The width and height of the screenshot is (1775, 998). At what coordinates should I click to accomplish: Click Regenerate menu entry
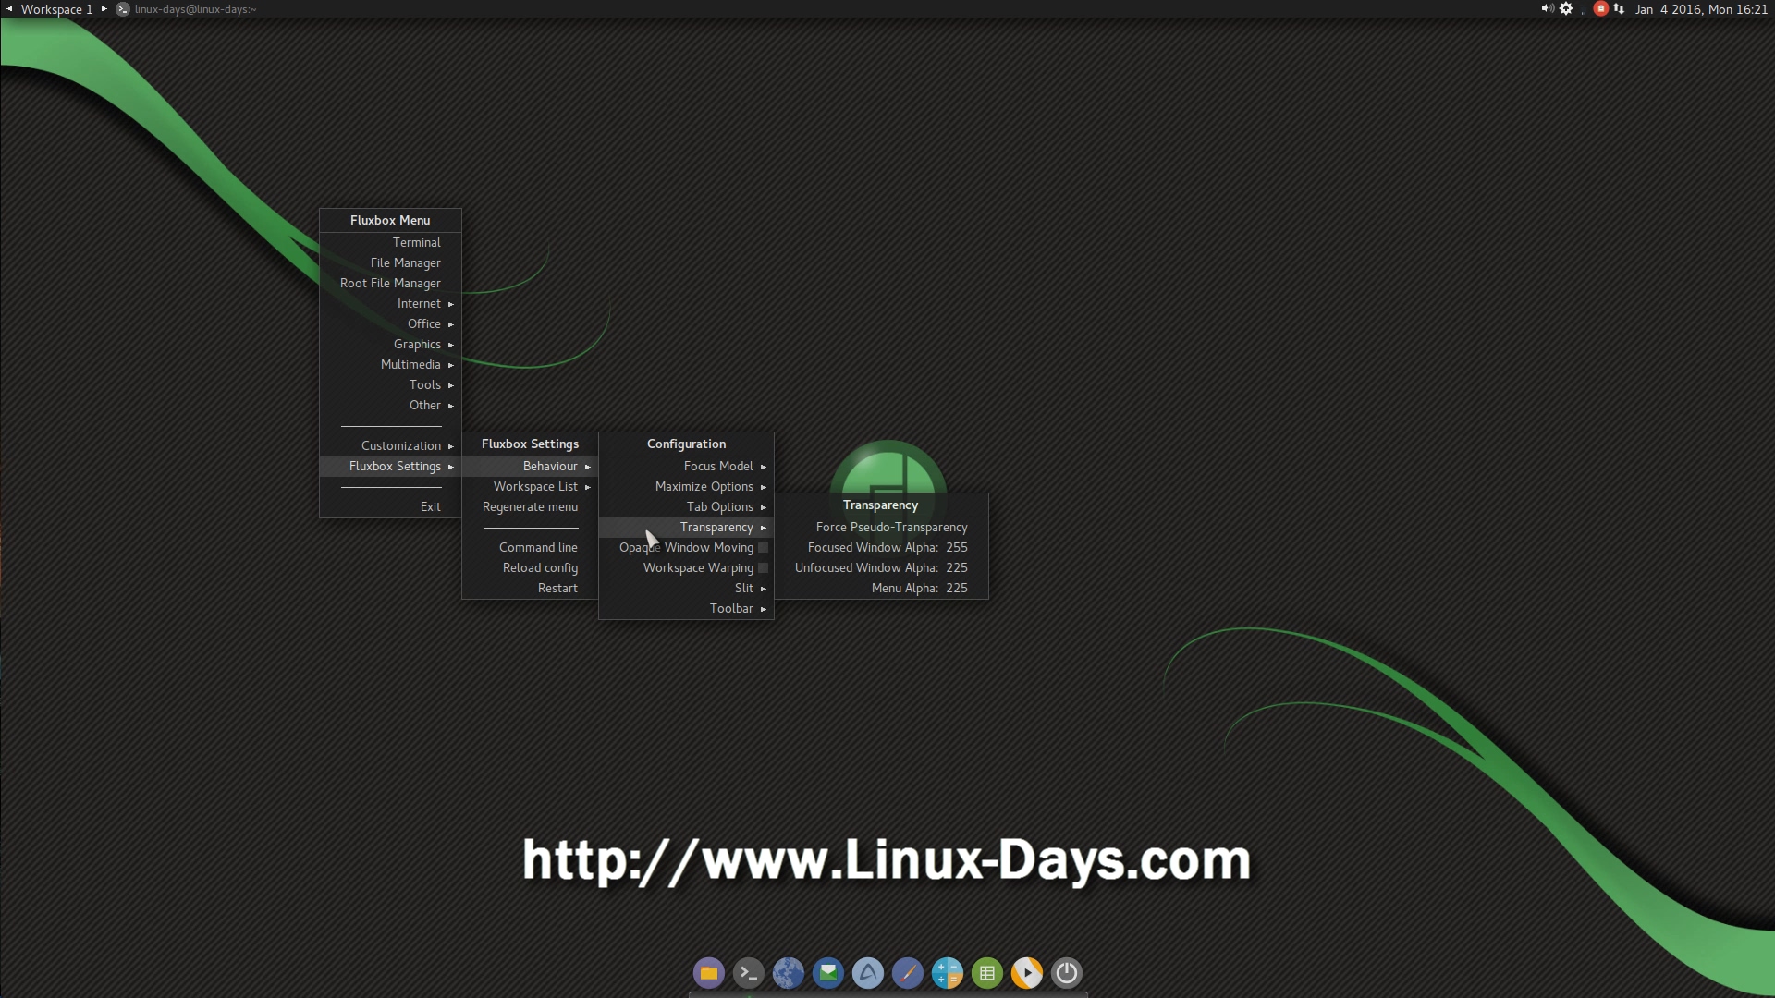(x=530, y=506)
